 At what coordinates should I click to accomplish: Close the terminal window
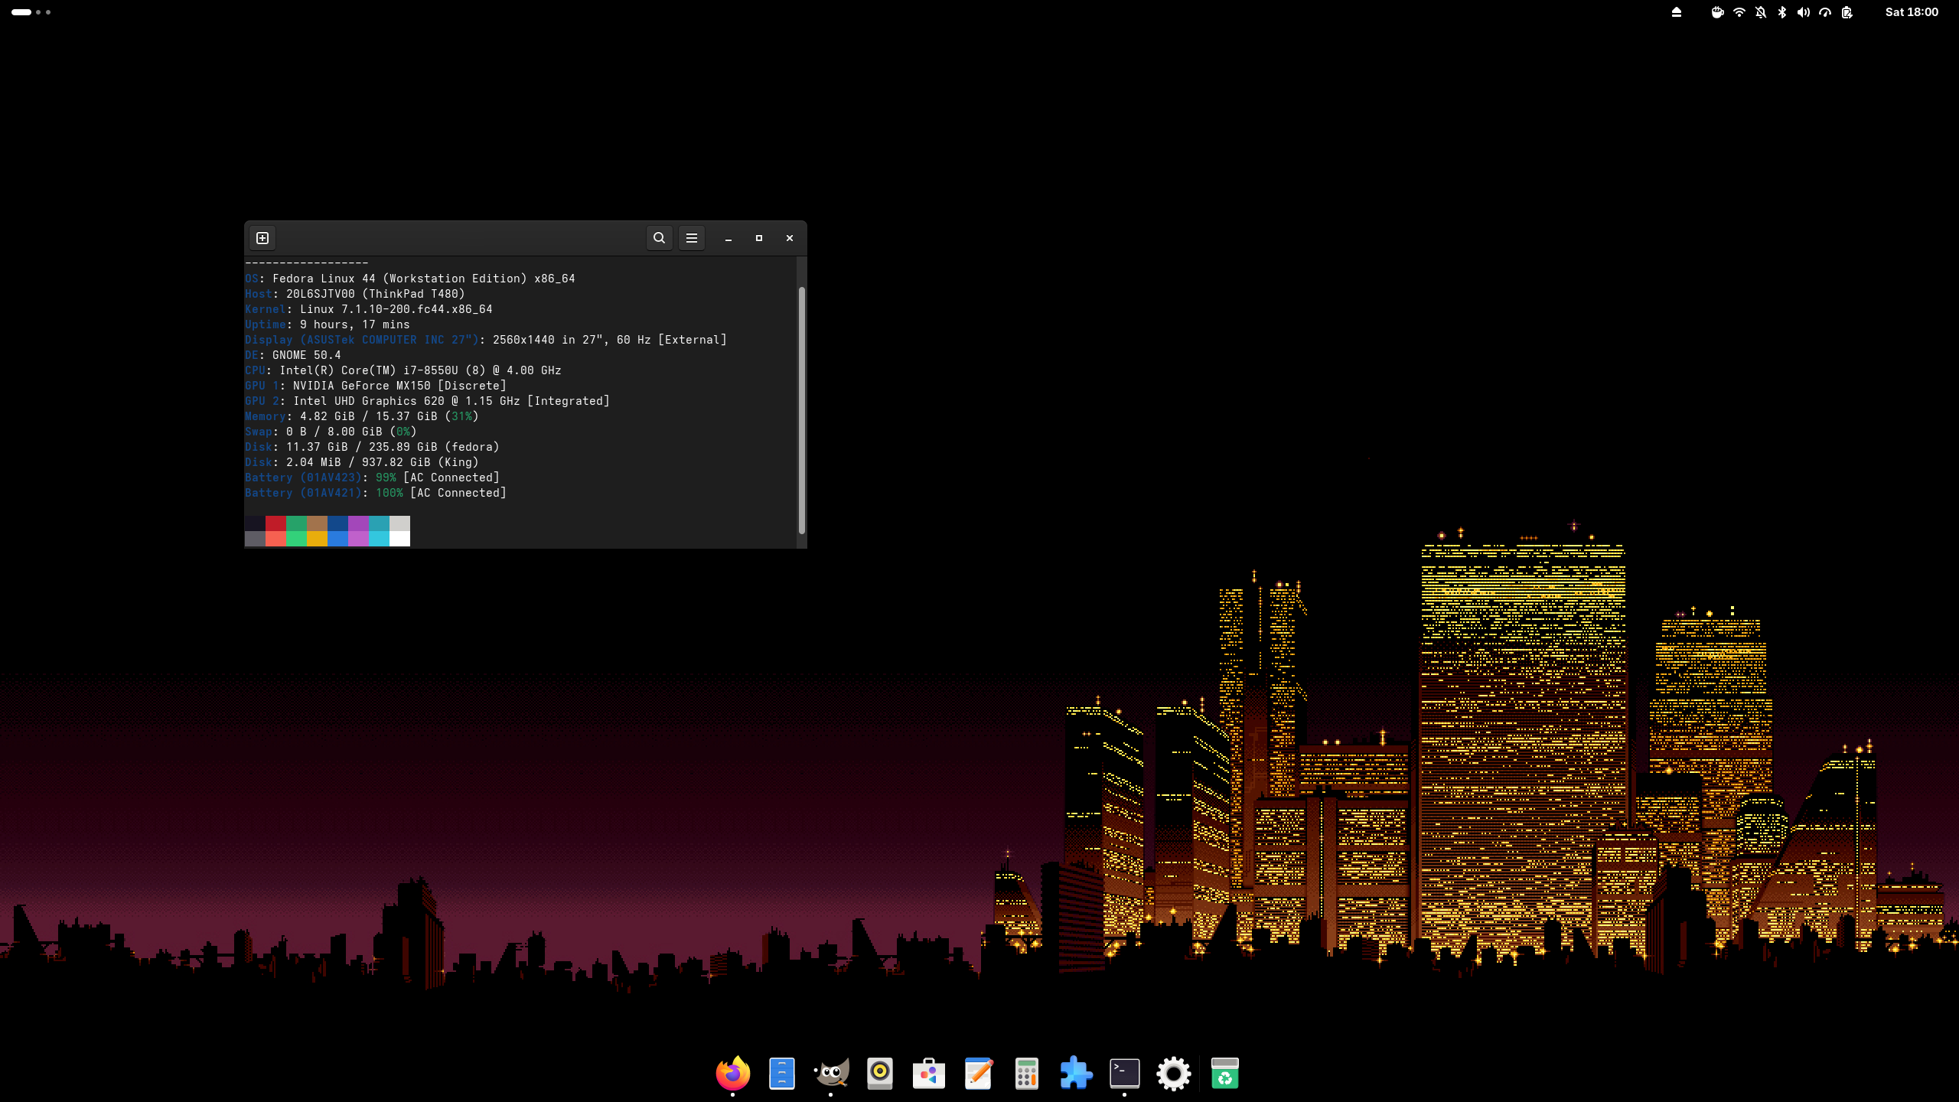coord(790,238)
